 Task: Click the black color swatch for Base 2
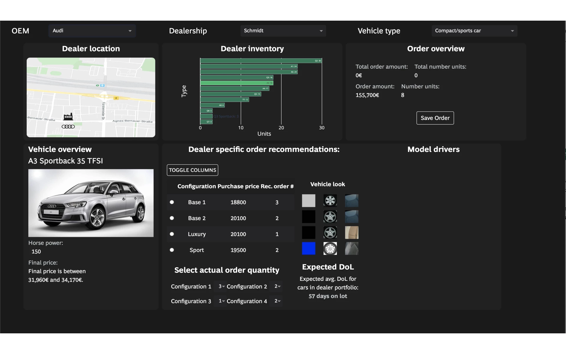click(x=309, y=217)
